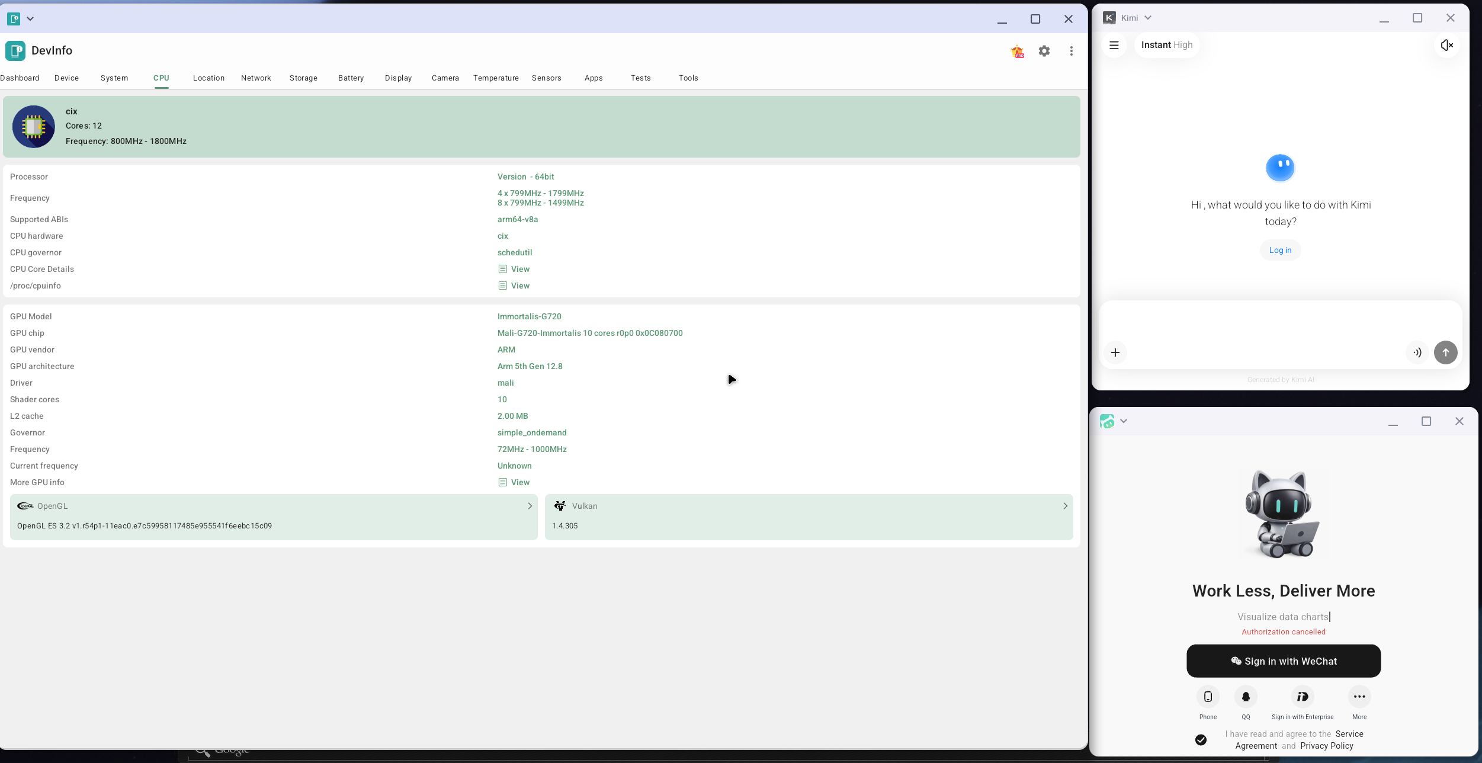Click the cix CPU chip icon

click(x=34, y=127)
